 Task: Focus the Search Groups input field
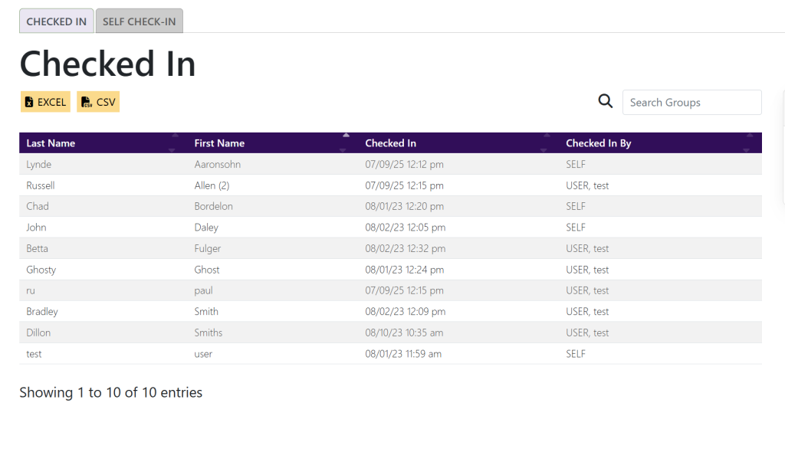click(x=691, y=103)
